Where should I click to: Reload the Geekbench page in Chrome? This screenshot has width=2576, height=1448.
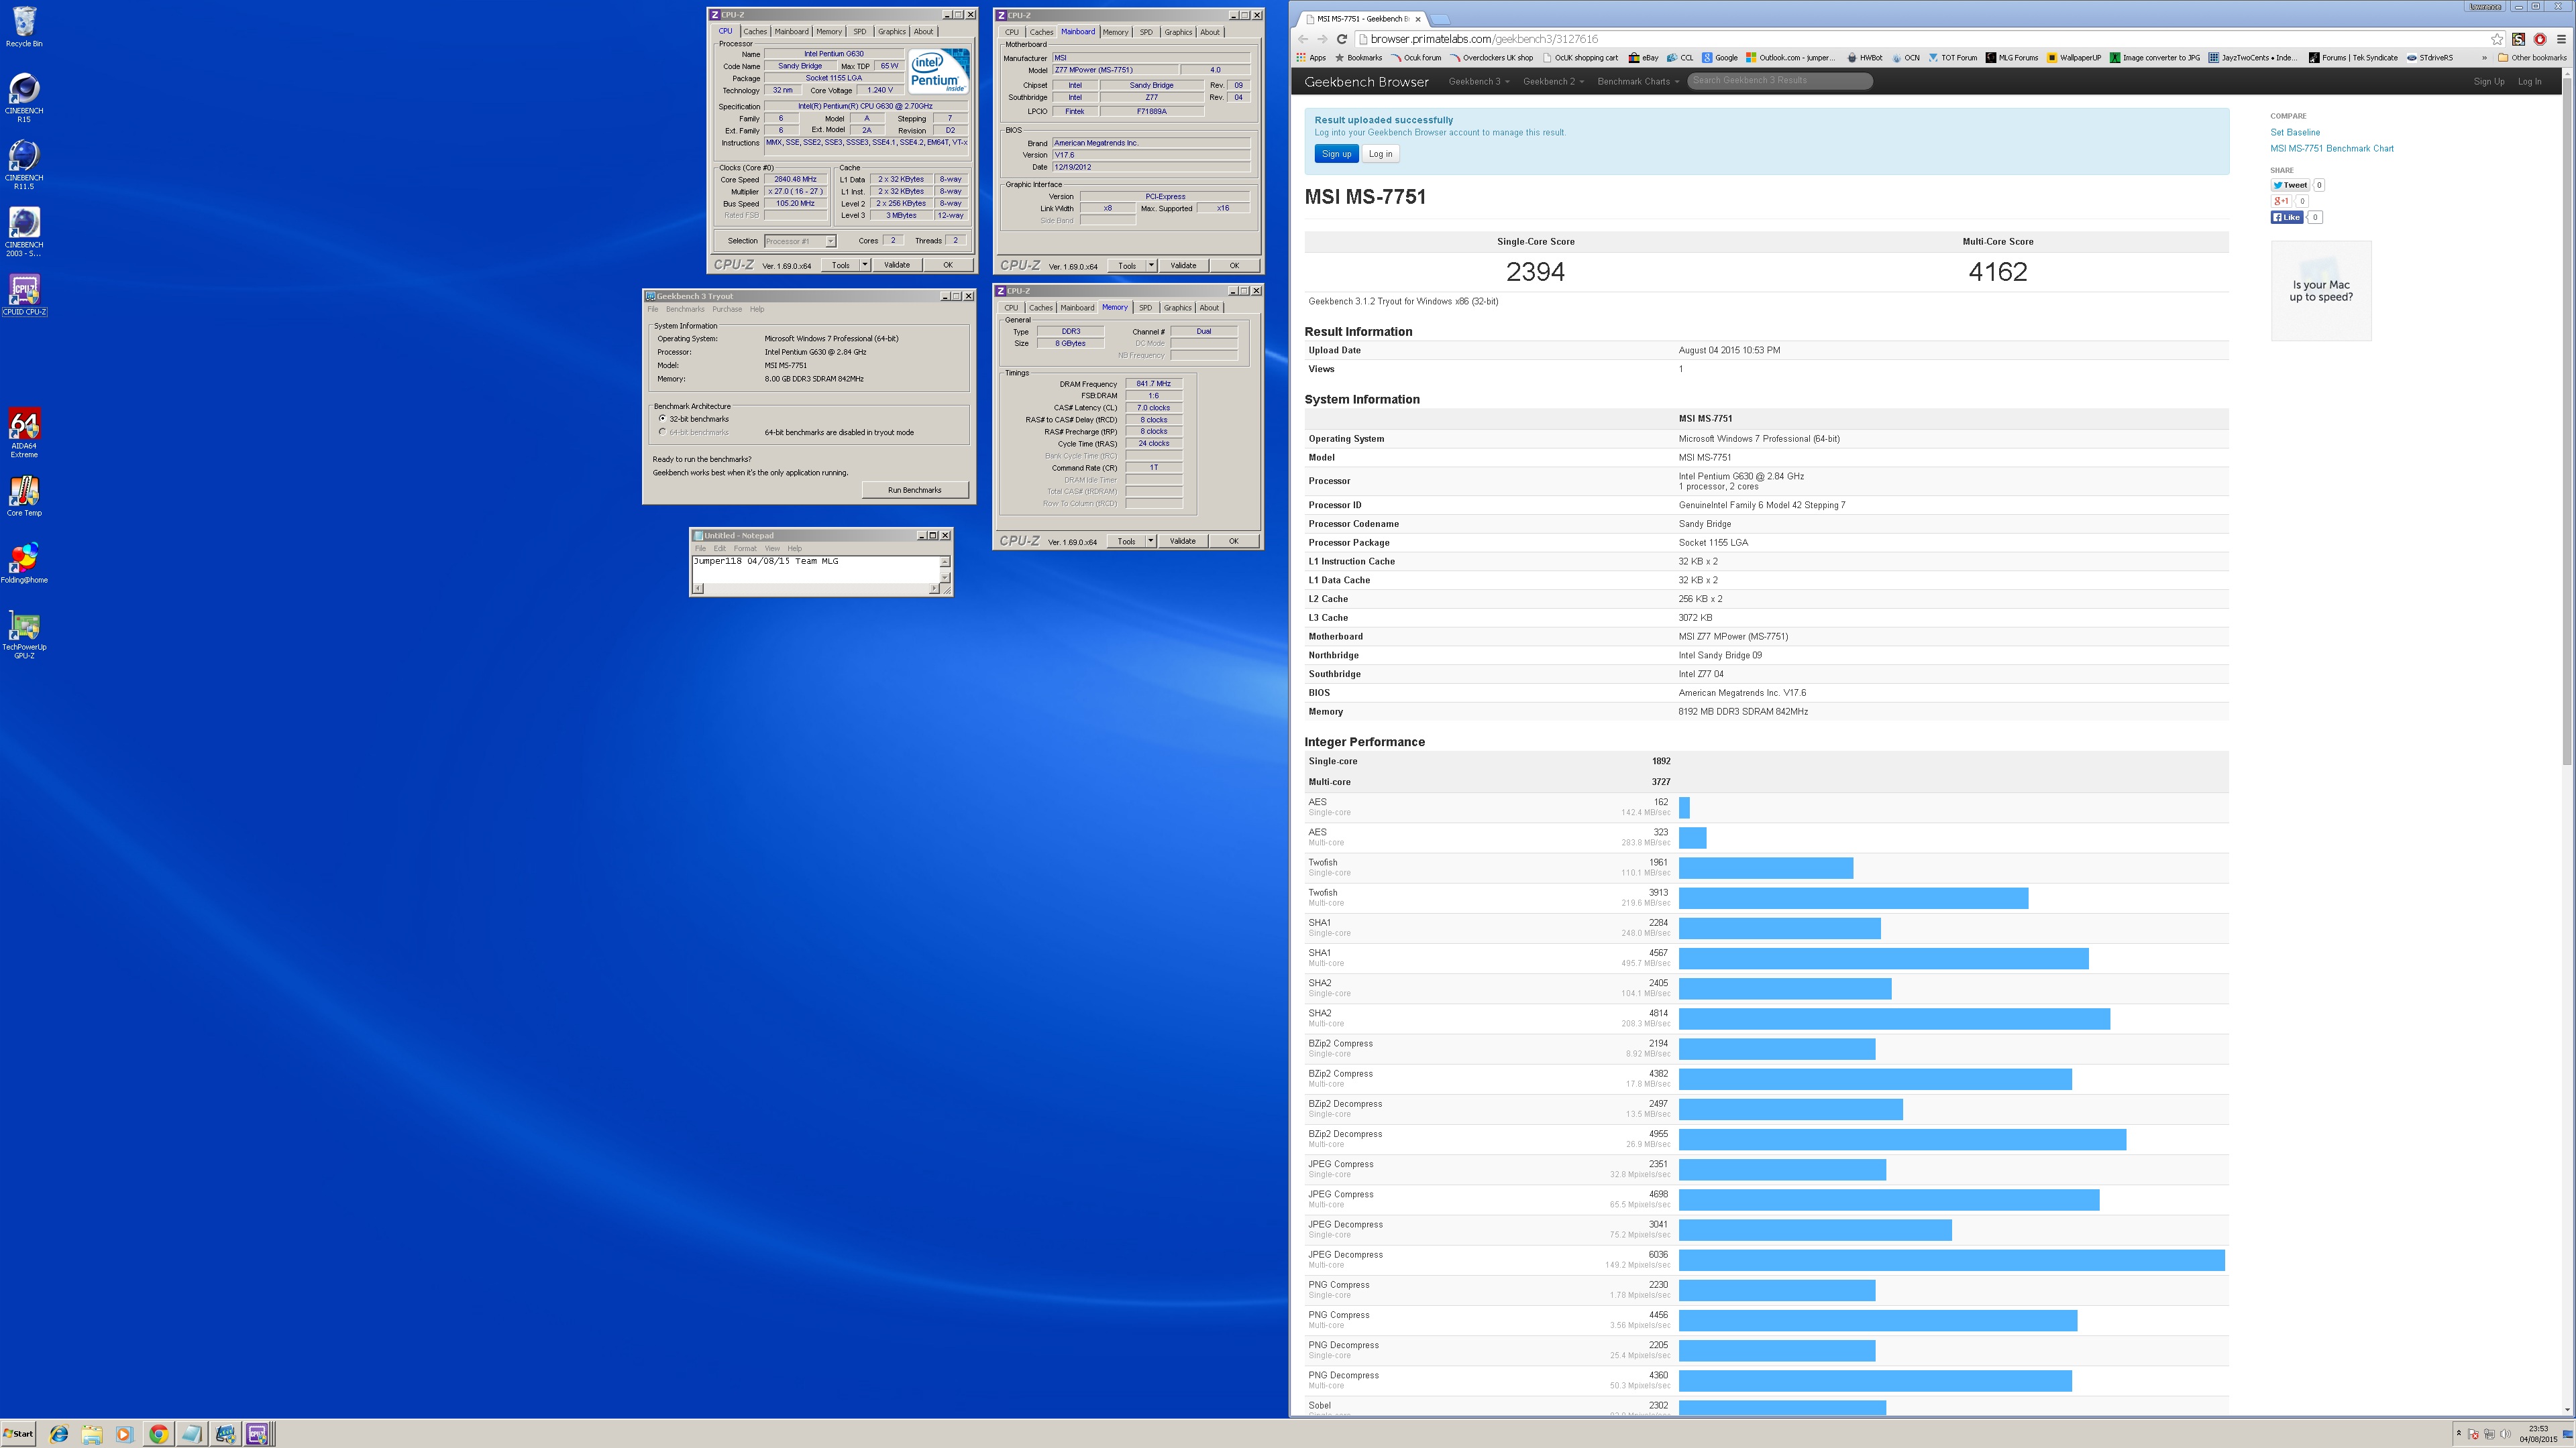(x=1342, y=39)
